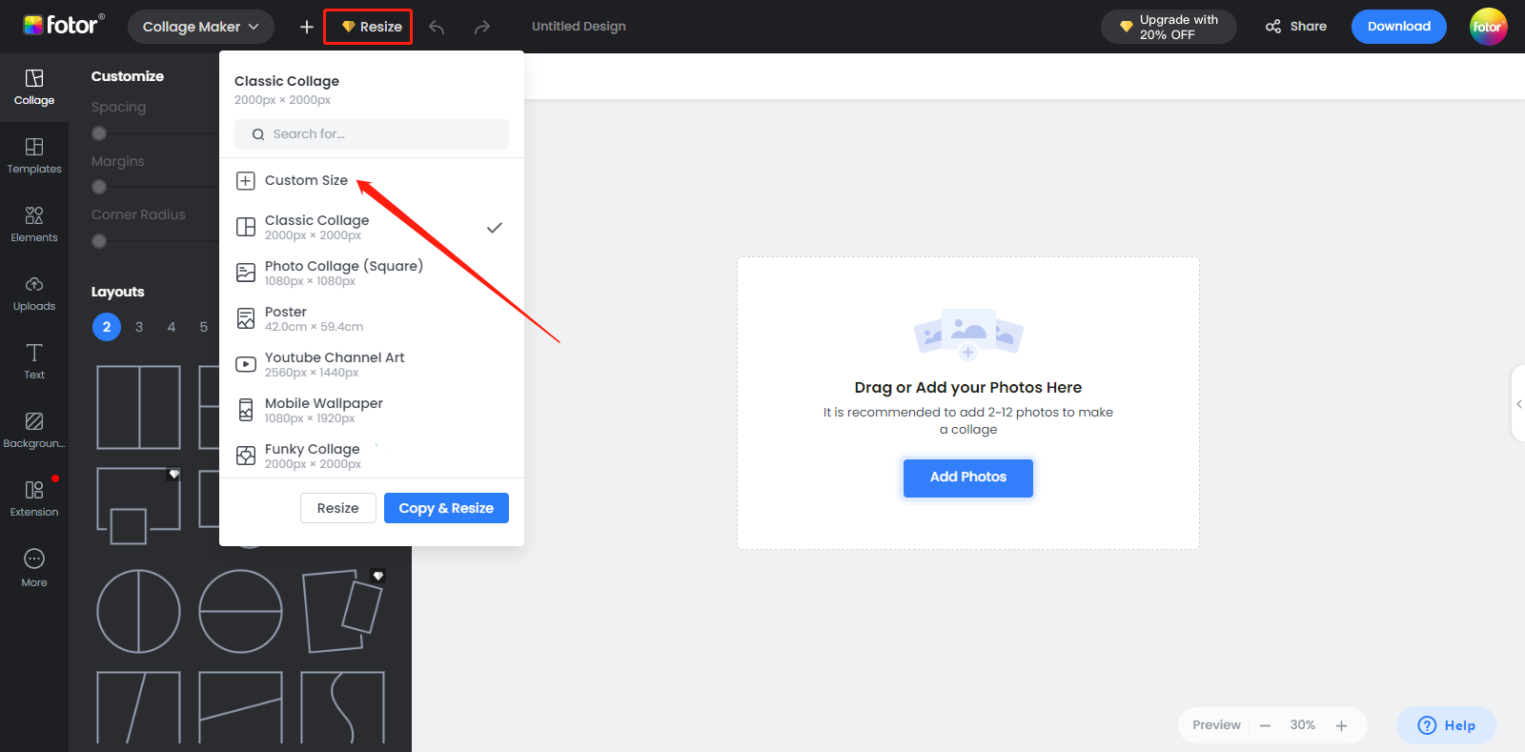This screenshot has height=752, width=1525.
Task: Click the Untitled Design title
Action: [x=579, y=27]
